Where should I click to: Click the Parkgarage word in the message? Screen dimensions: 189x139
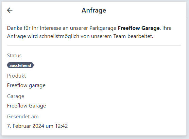(103, 28)
